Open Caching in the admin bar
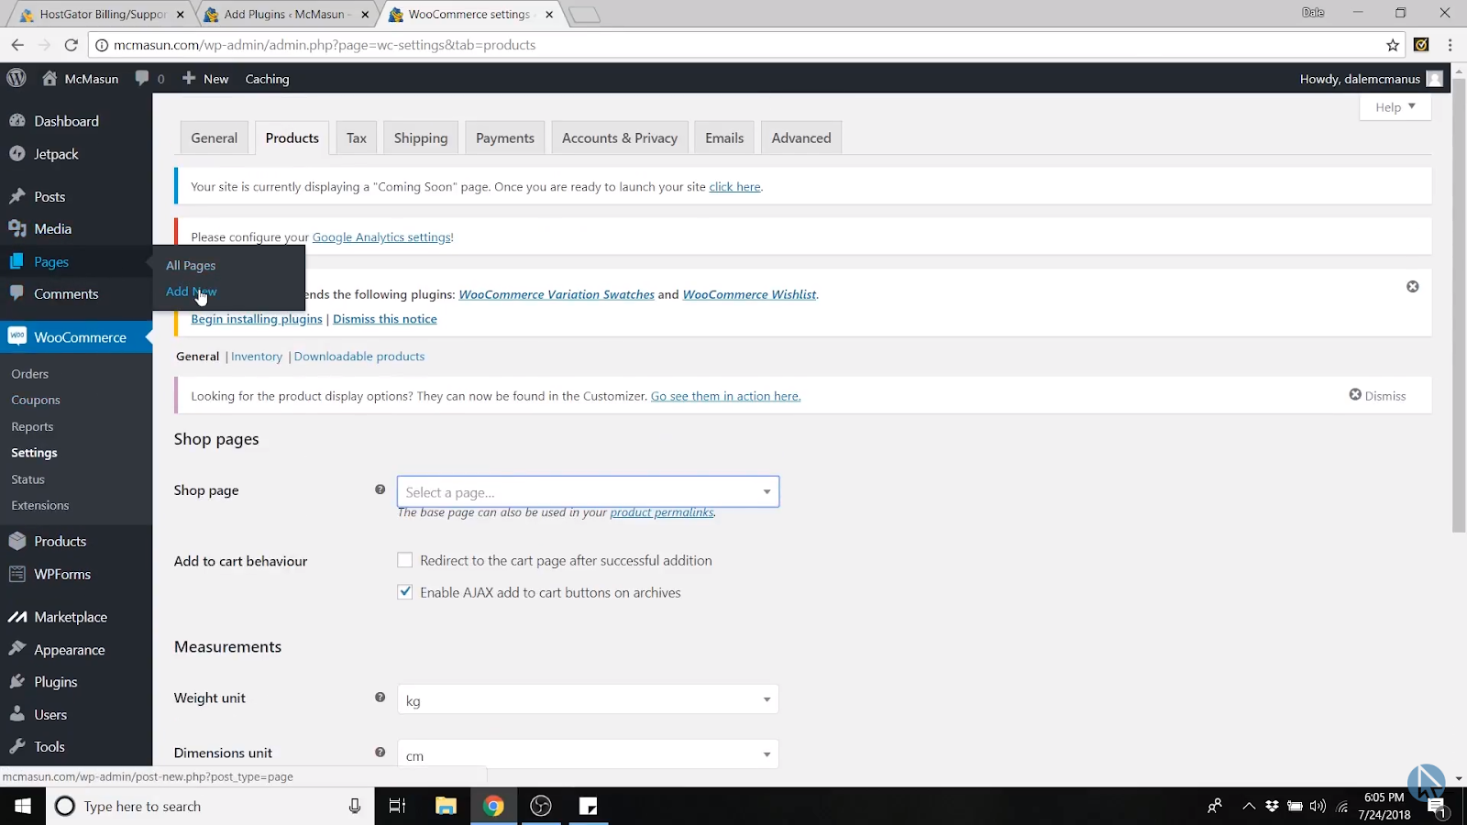Screen dimensions: 1467x825 coord(267,79)
